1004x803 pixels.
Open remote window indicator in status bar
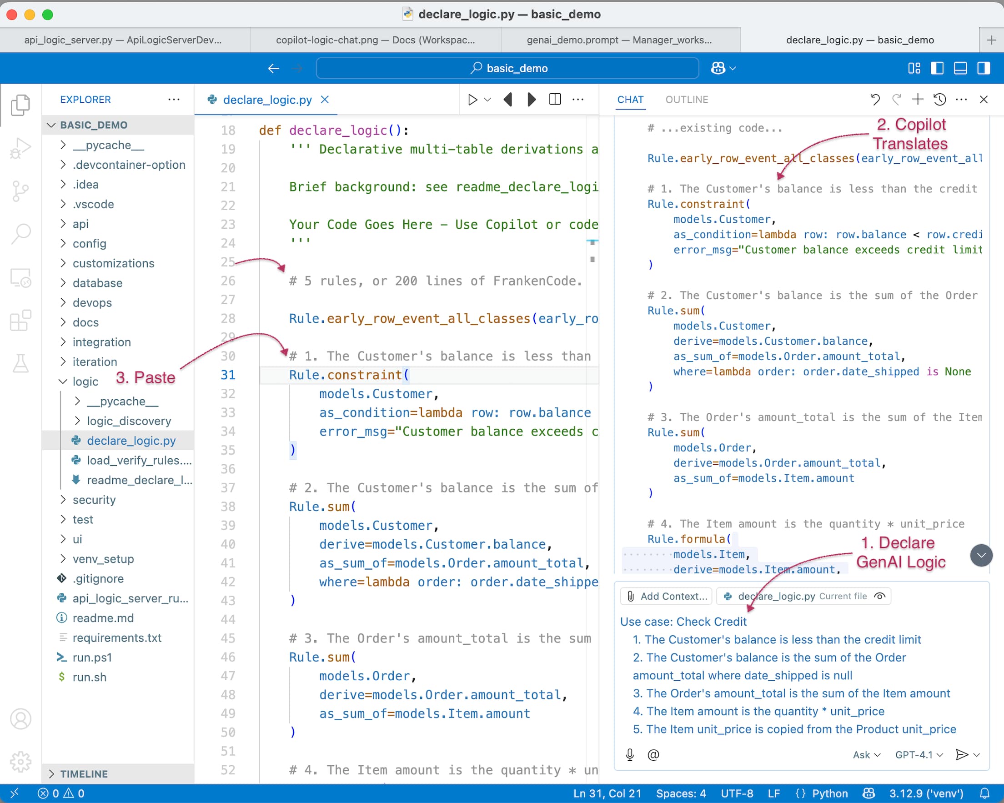[x=14, y=793]
